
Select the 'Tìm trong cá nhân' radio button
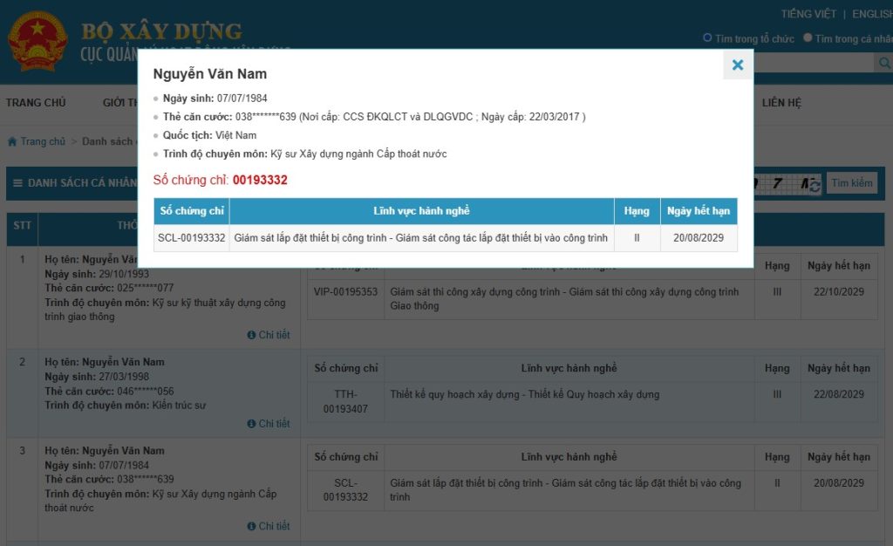click(x=808, y=38)
